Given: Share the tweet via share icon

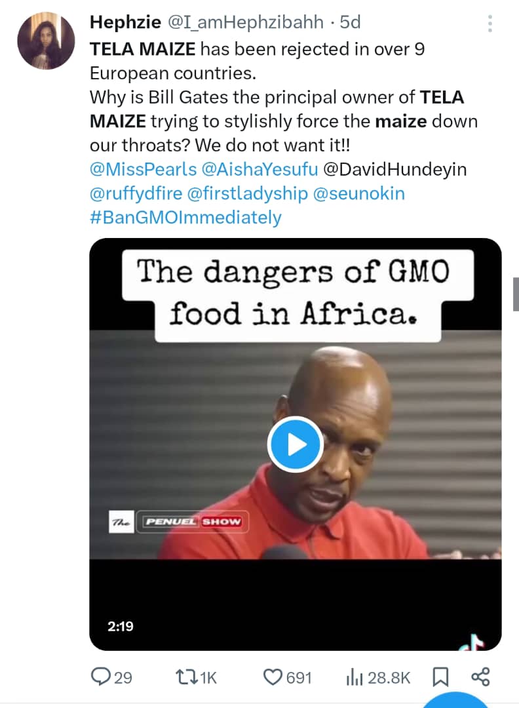Looking at the screenshot, I should pos(480,677).
